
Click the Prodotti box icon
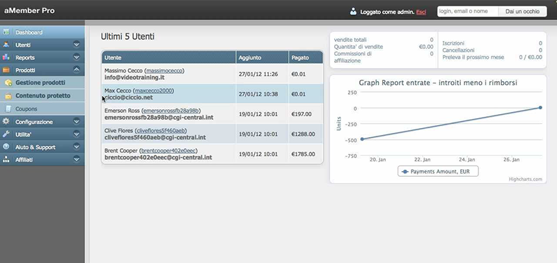[x=6, y=70]
